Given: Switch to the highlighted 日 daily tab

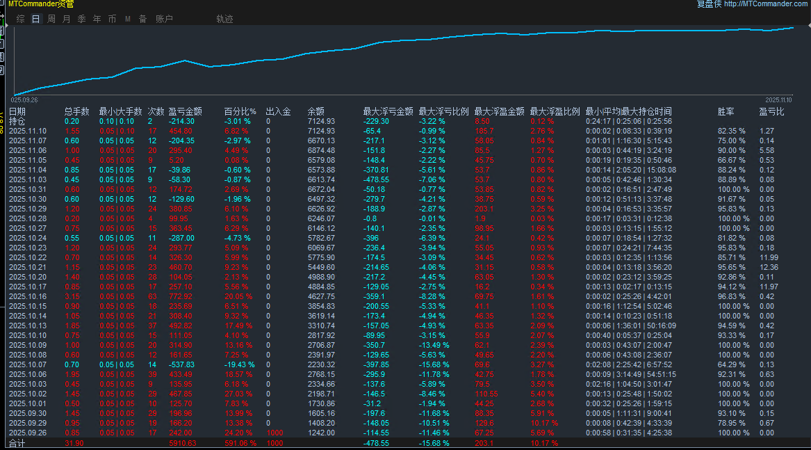Looking at the screenshot, I should tap(35, 19).
